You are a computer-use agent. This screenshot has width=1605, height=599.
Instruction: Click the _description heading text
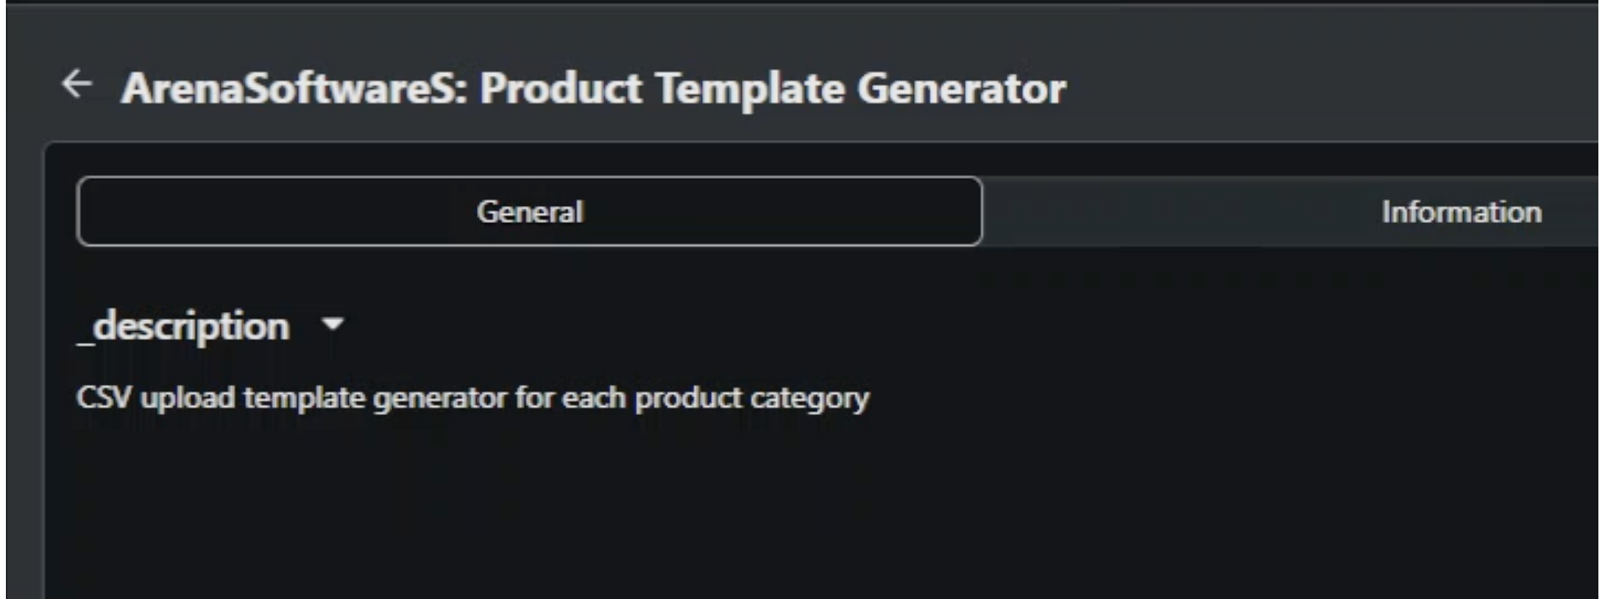click(x=183, y=326)
